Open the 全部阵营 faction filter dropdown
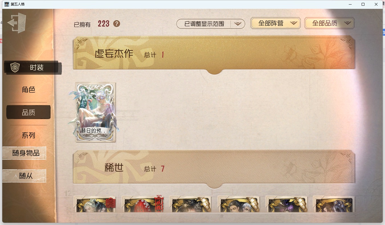This screenshot has height=225, width=385. 275,23
